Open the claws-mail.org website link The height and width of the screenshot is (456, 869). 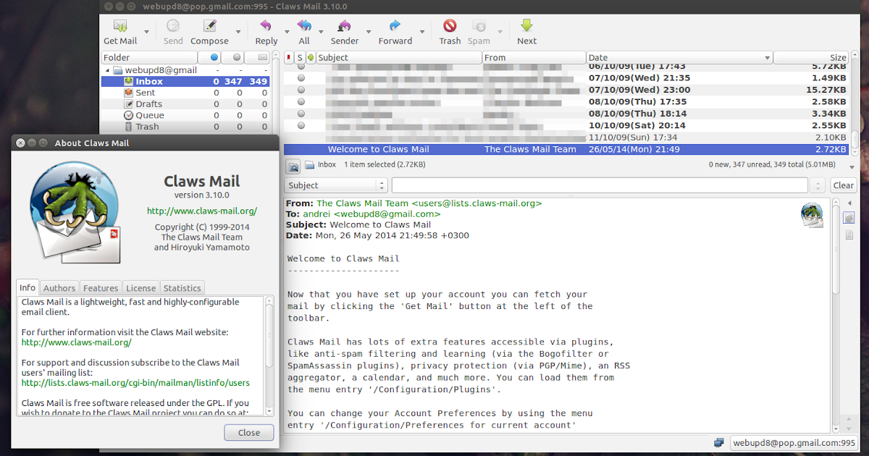(x=202, y=211)
